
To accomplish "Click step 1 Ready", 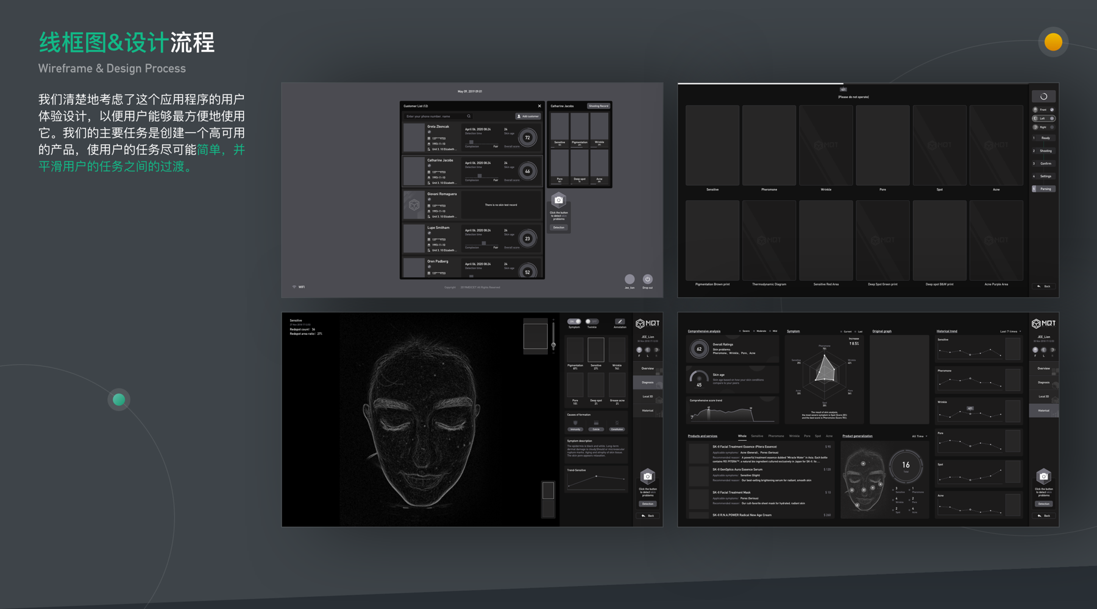I will click(1043, 138).
